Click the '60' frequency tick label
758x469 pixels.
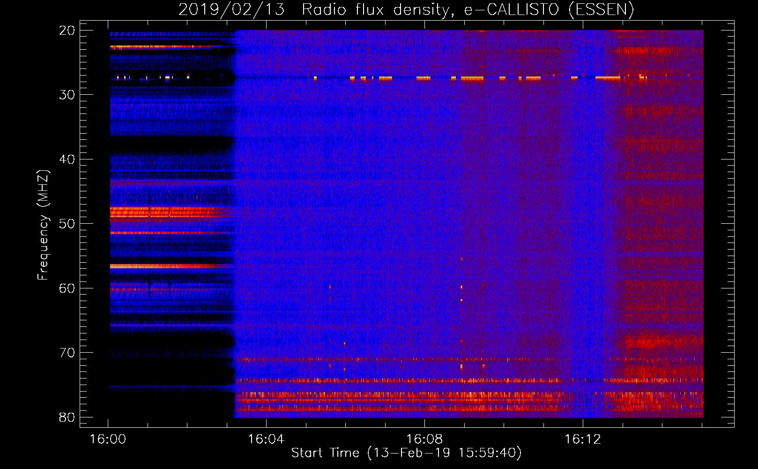(67, 288)
